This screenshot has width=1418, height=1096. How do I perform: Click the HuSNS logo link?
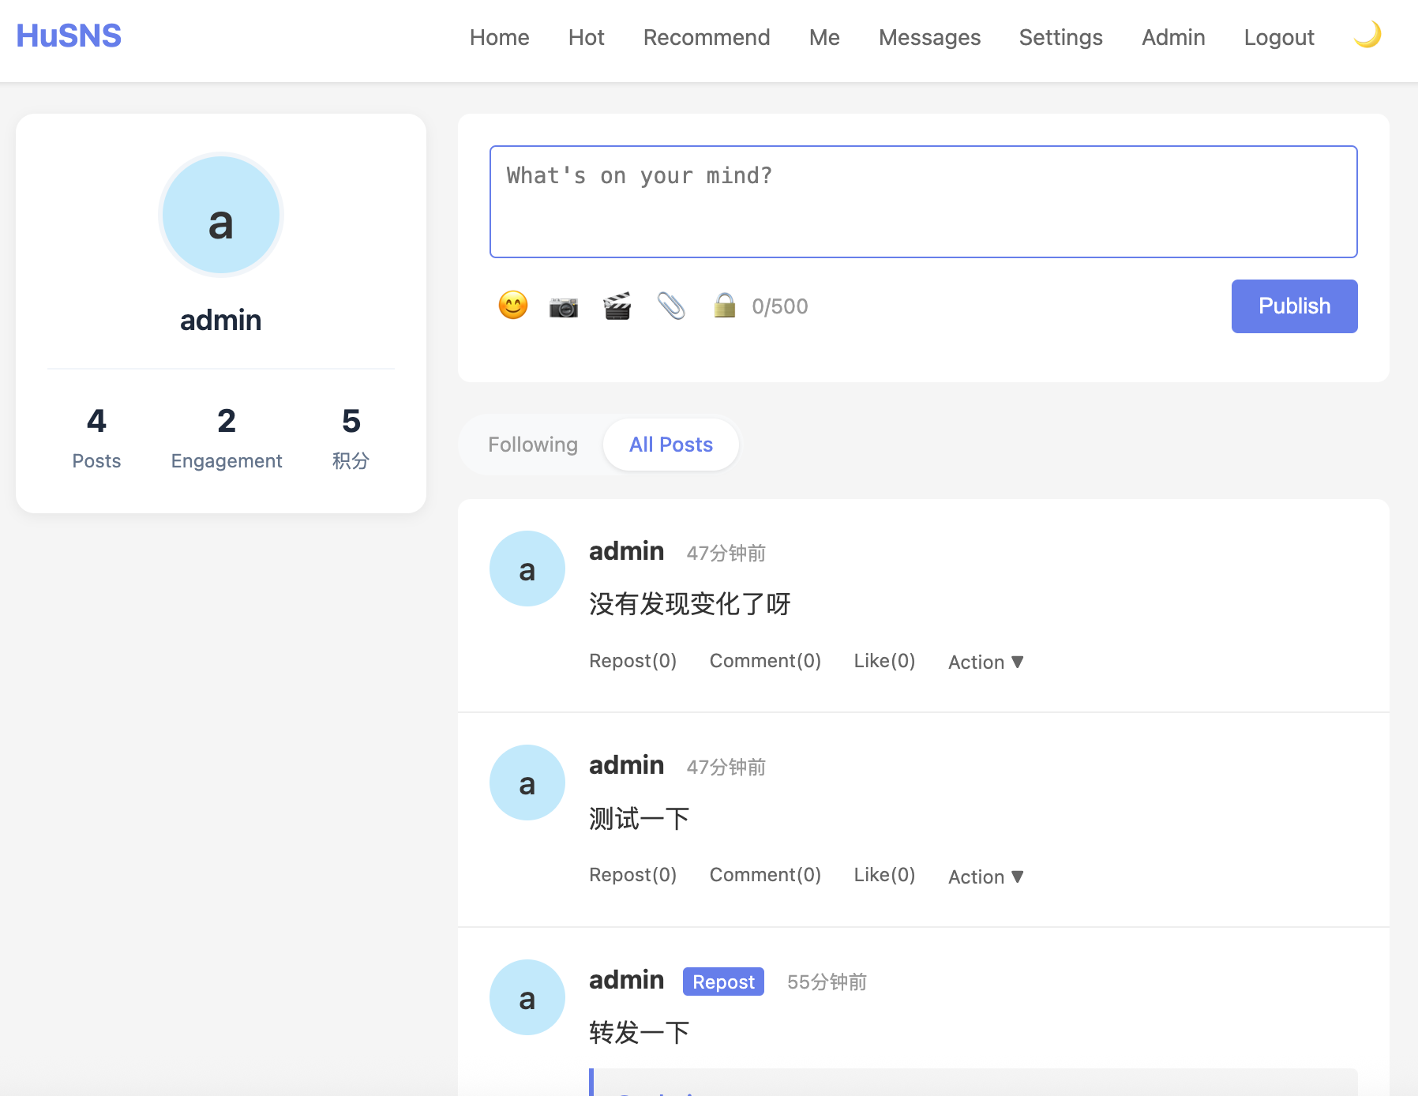point(69,36)
